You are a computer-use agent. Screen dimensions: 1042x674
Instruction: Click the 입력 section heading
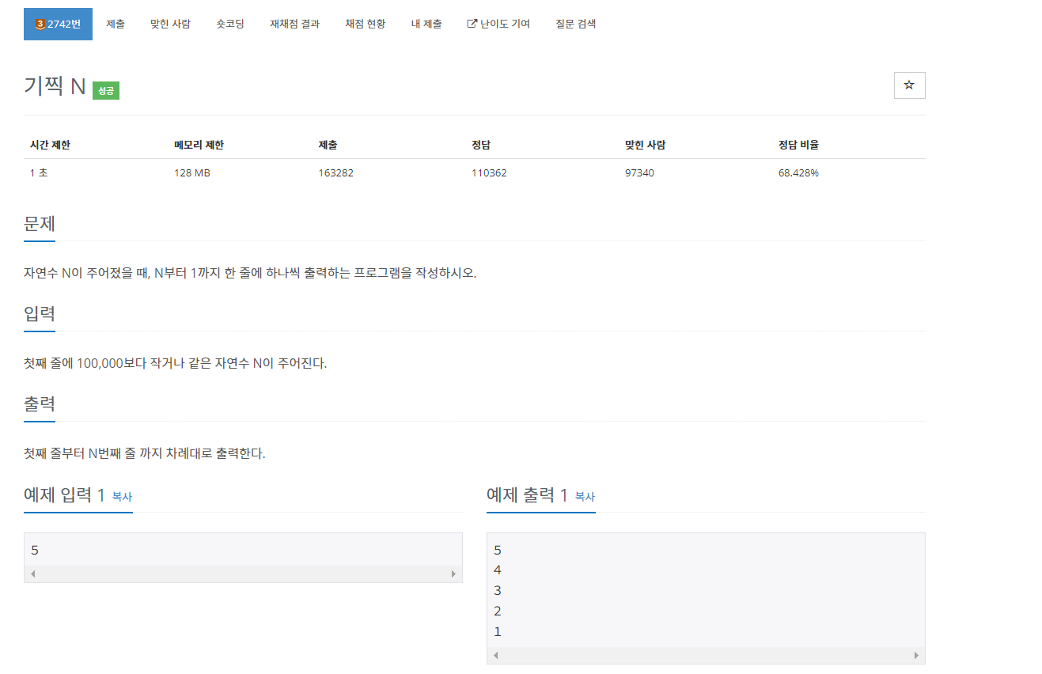(40, 313)
